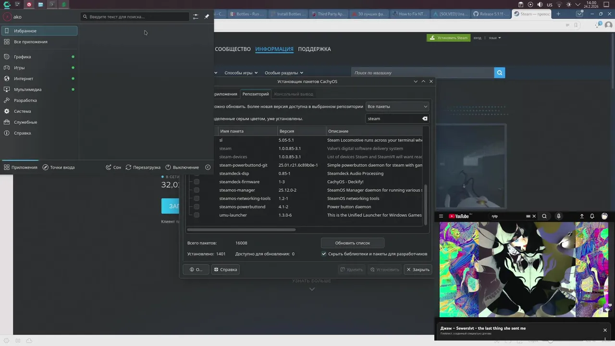The height and width of the screenshot is (346, 615).
Task: Select the Разработка category
Action: (x=39, y=100)
